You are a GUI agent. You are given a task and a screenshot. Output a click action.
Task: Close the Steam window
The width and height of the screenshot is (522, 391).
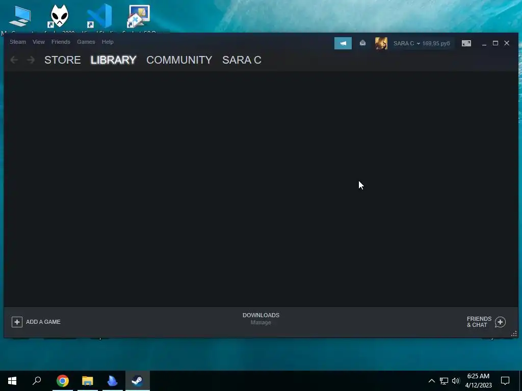(507, 43)
